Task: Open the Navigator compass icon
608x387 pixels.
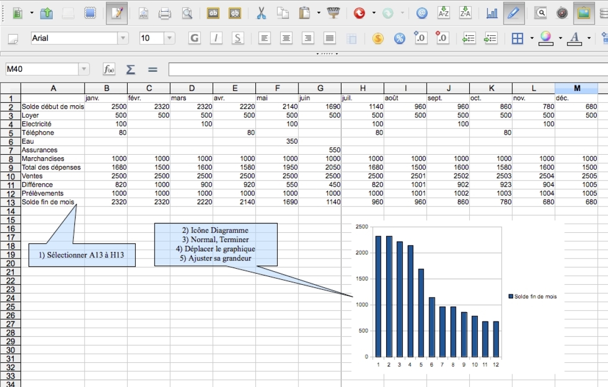Action: click(x=562, y=14)
